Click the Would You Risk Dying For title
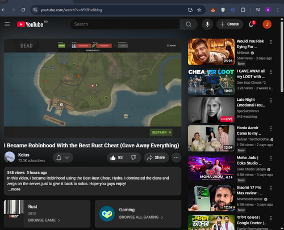Screen dimensions: 284x230 click(x=250, y=44)
